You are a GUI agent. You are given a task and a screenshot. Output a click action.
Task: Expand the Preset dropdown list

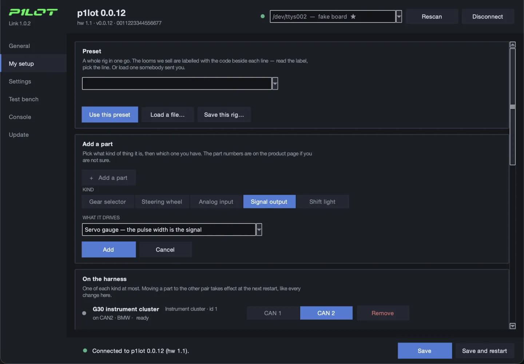(275, 83)
